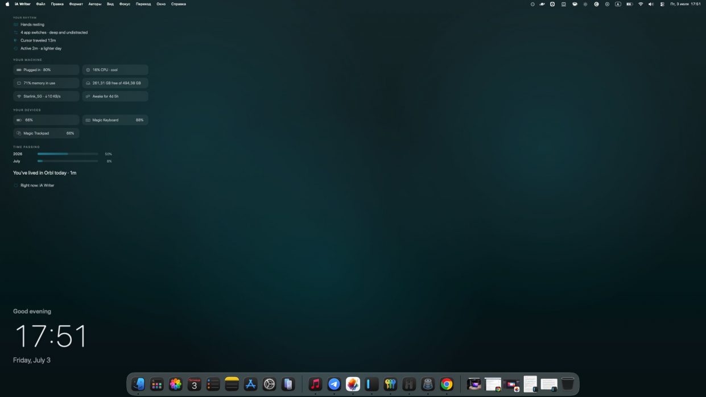Click the keyboard input source A icon
Viewport: 706px width, 397px height.
[x=618, y=4]
